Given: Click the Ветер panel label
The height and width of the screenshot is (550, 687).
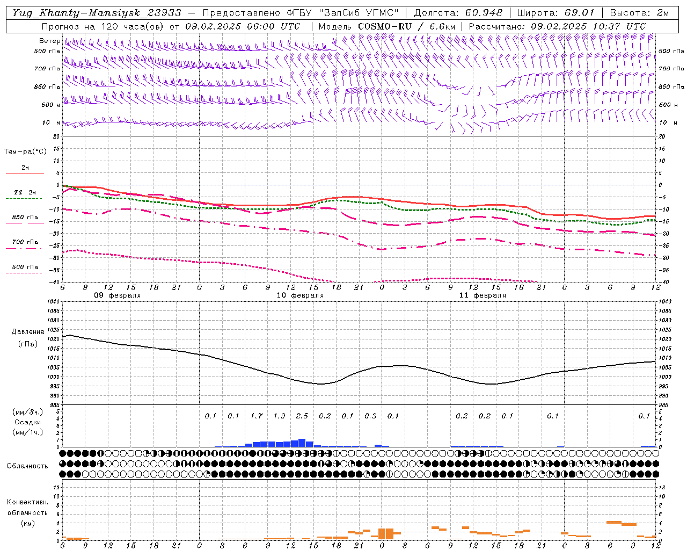Looking at the screenshot, I should 49,41.
